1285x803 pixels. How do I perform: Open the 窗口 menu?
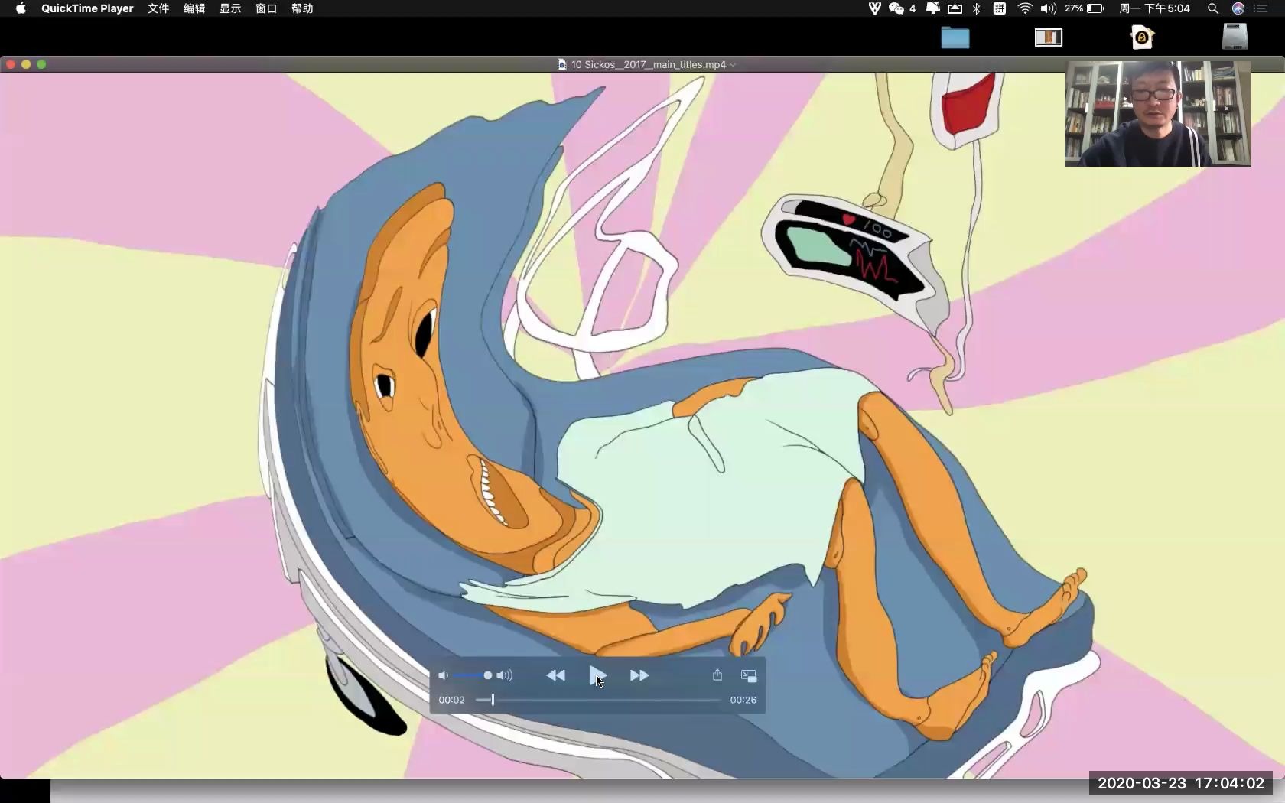pyautogui.click(x=266, y=8)
